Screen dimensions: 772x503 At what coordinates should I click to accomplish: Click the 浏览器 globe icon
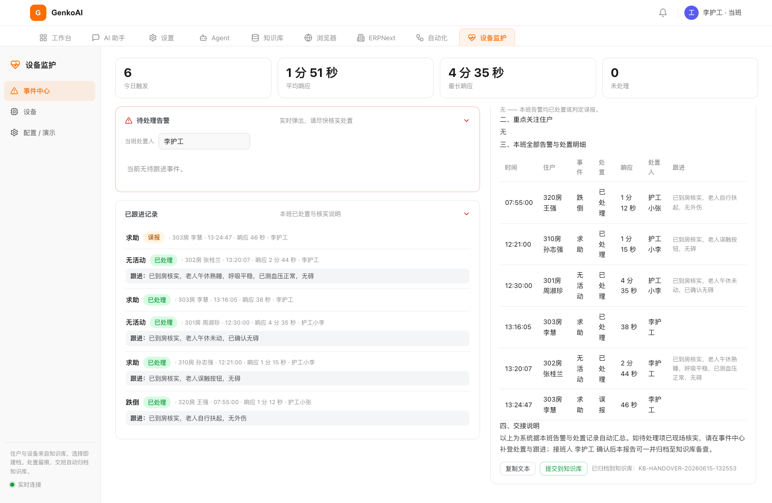[x=308, y=38]
